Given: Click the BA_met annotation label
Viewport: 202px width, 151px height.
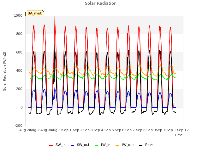Looking at the screenshot, I should [35, 13].
